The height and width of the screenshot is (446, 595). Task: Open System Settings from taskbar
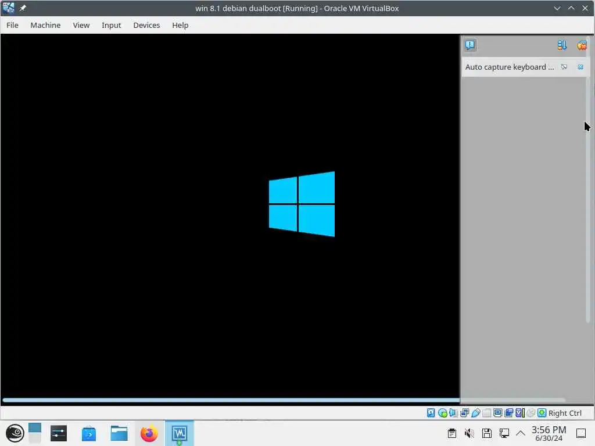click(x=59, y=433)
